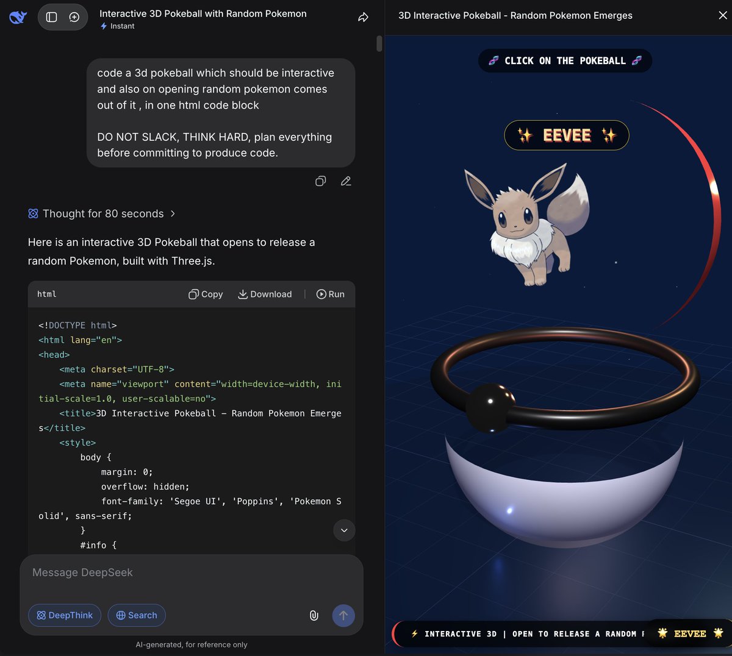Click the 'margin: 0;' code line
732x656 pixels.
[x=127, y=472]
